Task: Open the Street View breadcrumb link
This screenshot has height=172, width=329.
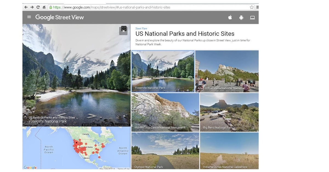Action: pos(141,28)
